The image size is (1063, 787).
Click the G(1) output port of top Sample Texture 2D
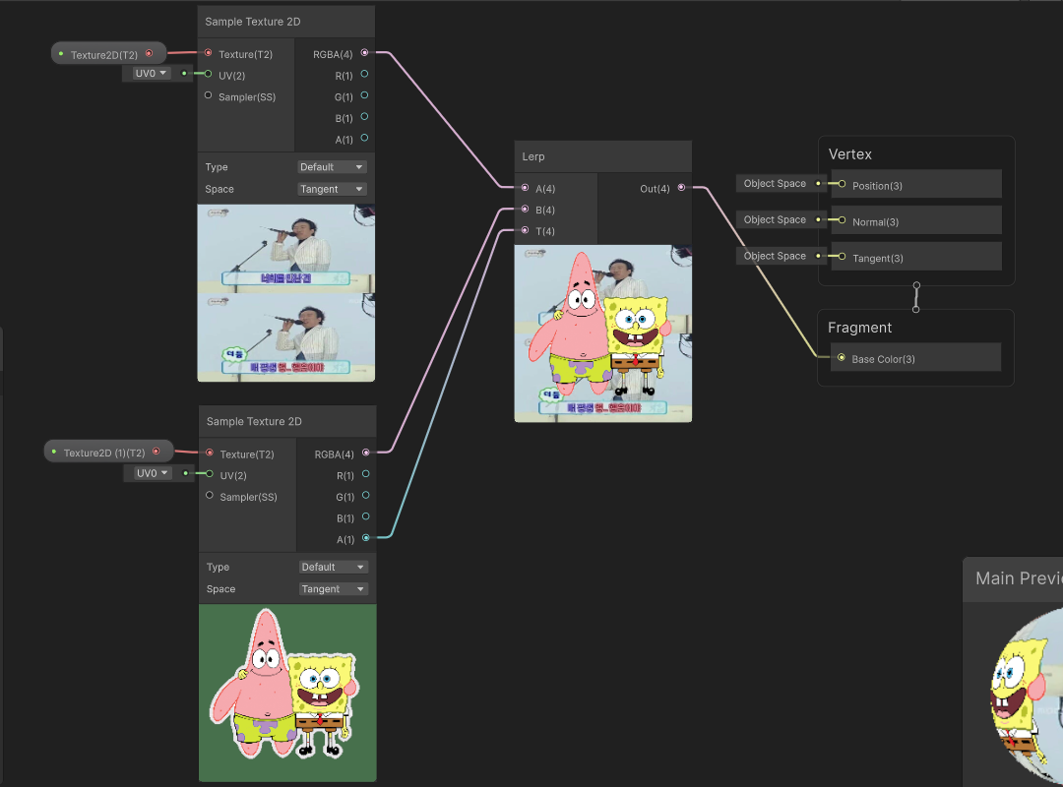(365, 95)
